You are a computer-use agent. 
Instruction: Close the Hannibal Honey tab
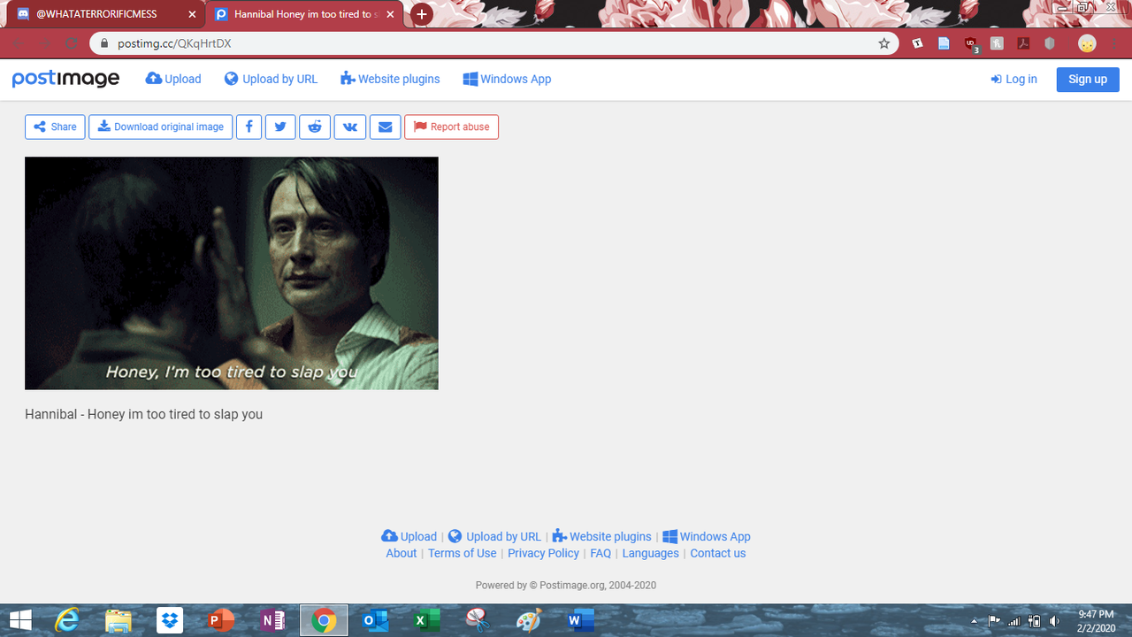point(390,15)
